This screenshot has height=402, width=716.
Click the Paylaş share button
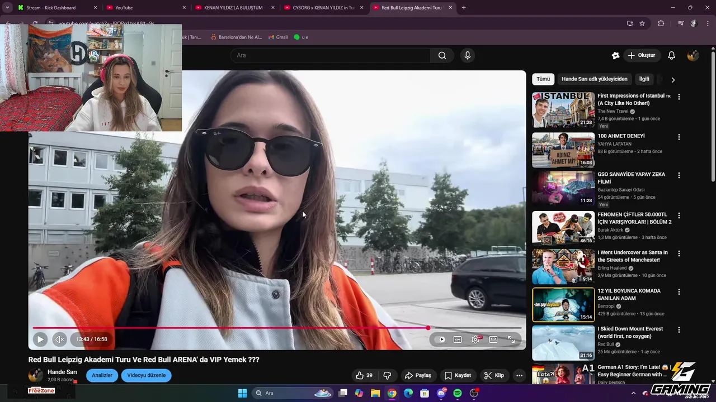click(418, 375)
